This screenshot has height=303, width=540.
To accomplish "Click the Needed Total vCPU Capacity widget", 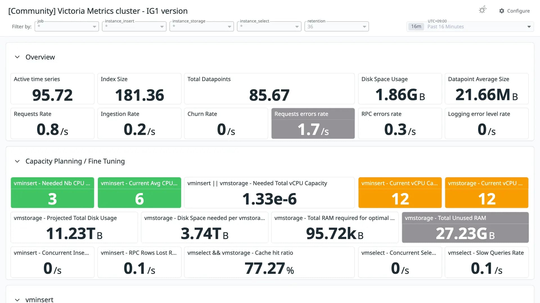I will click(x=269, y=193).
